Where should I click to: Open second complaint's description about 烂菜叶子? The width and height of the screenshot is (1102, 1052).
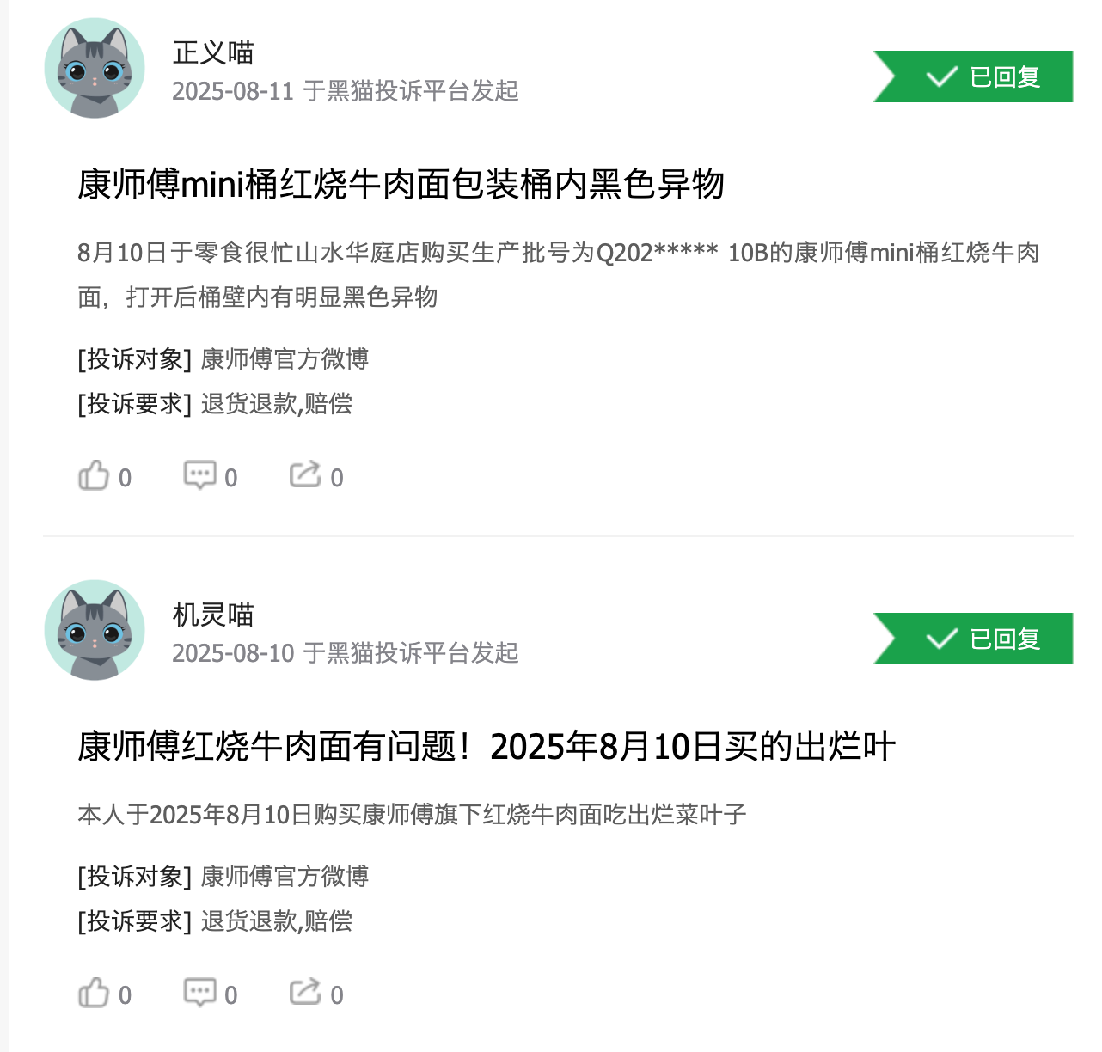[412, 814]
